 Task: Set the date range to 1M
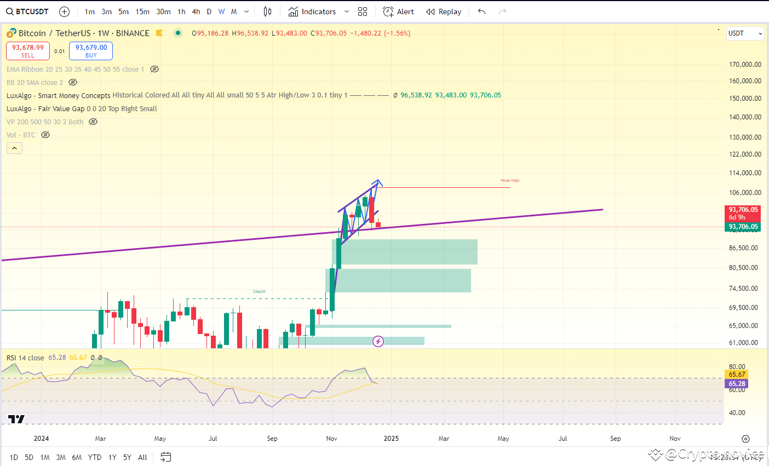click(x=45, y=457)
